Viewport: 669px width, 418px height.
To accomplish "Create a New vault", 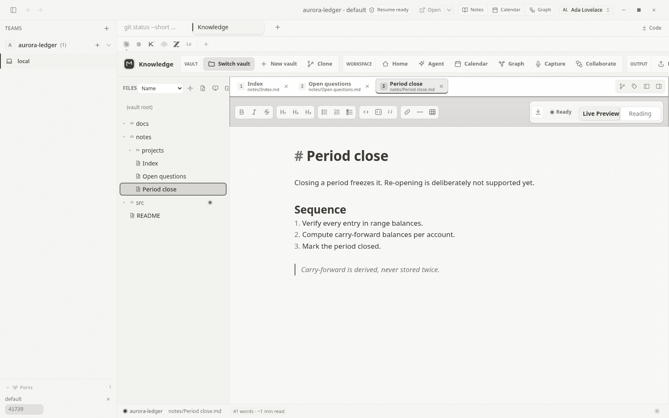I will [279, 64].
